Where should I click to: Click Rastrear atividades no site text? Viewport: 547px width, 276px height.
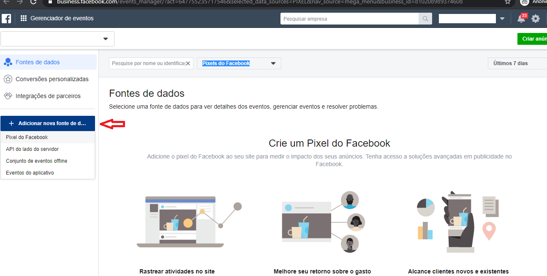[x=177, y=271]
